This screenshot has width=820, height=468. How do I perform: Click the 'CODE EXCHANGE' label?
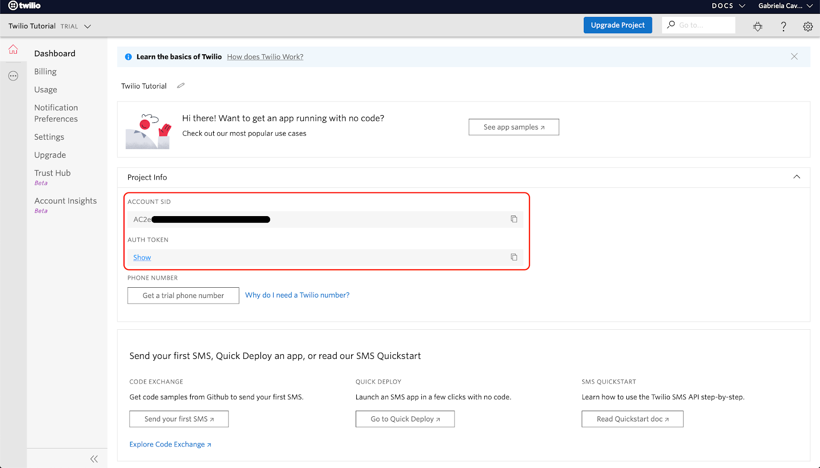(x=156, y=382)
